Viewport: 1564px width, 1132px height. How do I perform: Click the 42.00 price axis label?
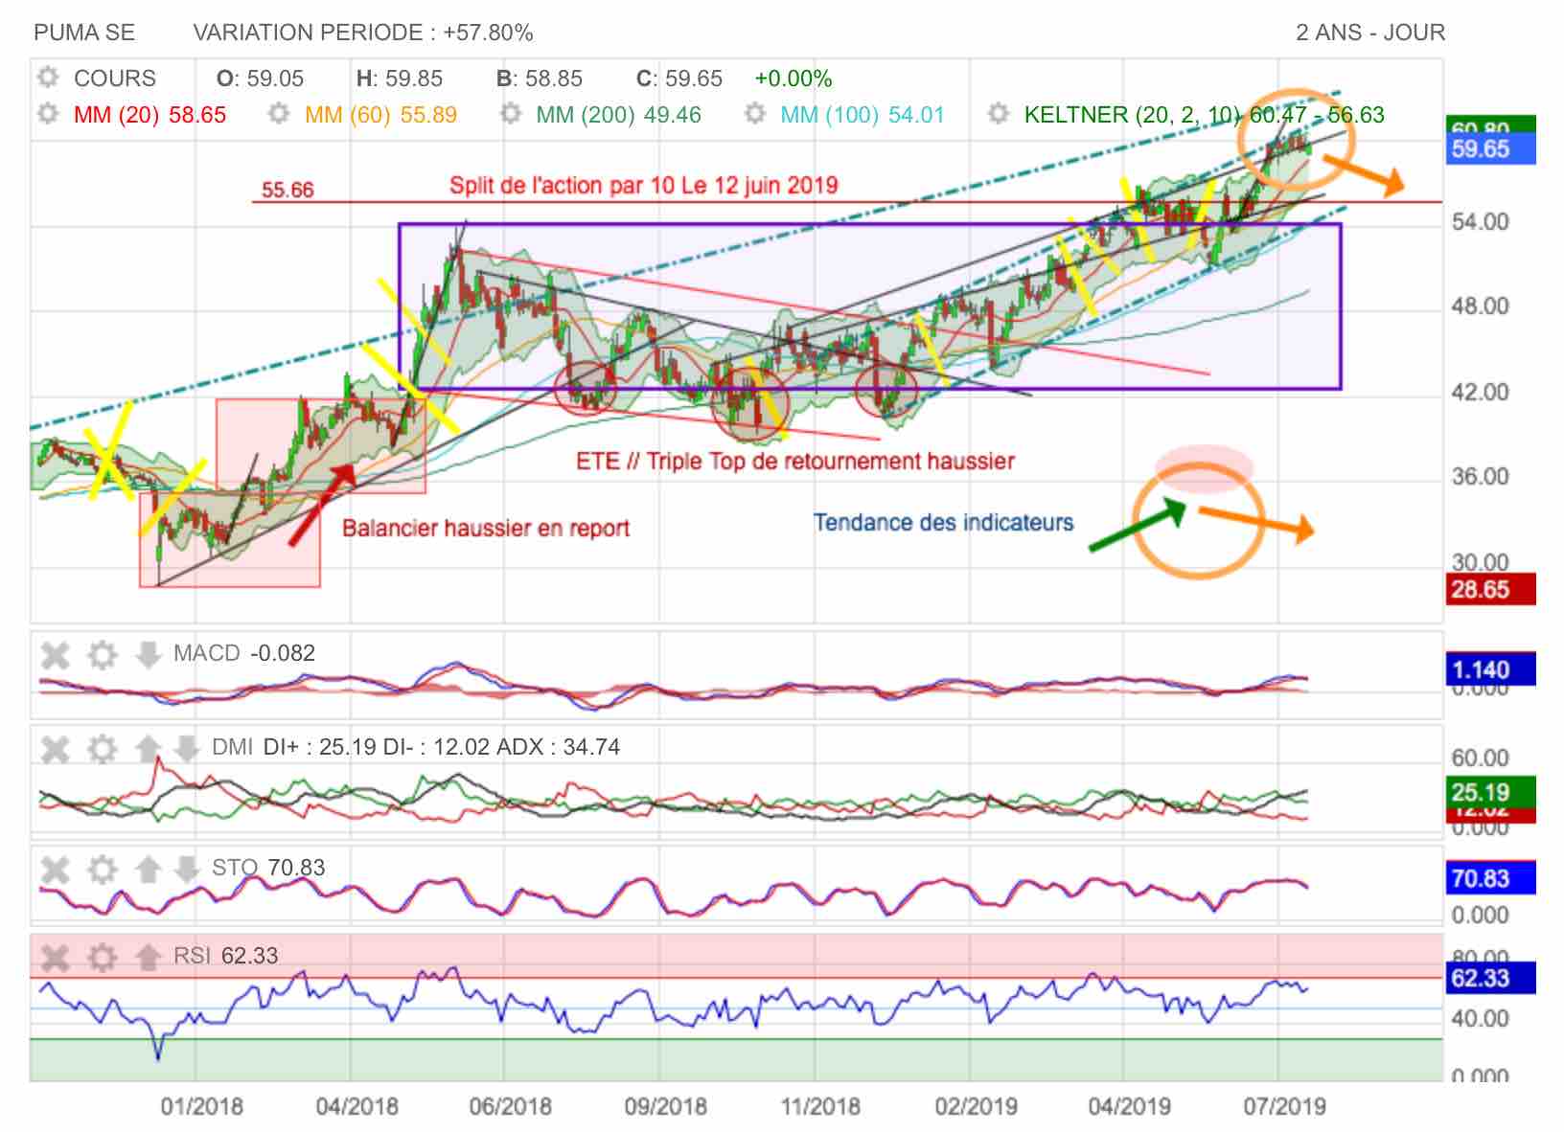[1481, 392]
